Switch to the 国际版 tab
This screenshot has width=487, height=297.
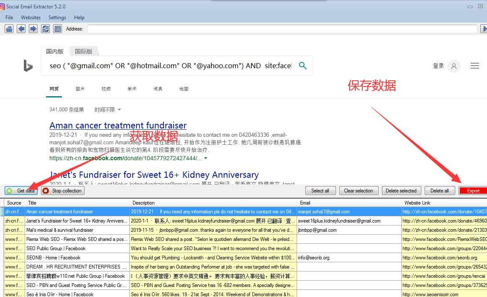pyautogui.click(x=83, y=51)
